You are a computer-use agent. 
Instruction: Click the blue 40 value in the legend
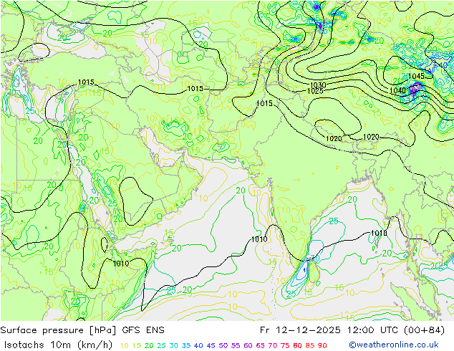pyautogui.click(x=198, y=345)
